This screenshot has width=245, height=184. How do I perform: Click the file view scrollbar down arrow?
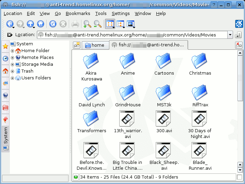pyautogui.click(x=240, y=170)
